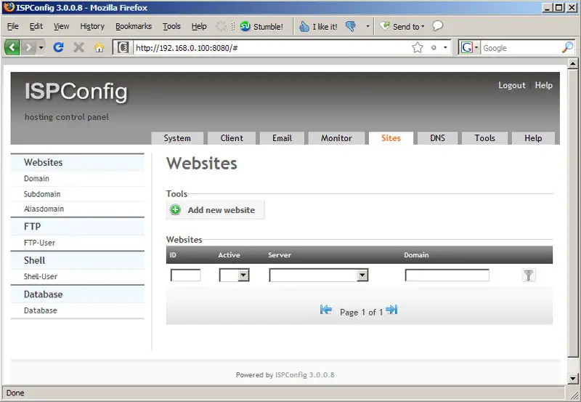
Task: Select the Sites tab
Action: (391, 138)
